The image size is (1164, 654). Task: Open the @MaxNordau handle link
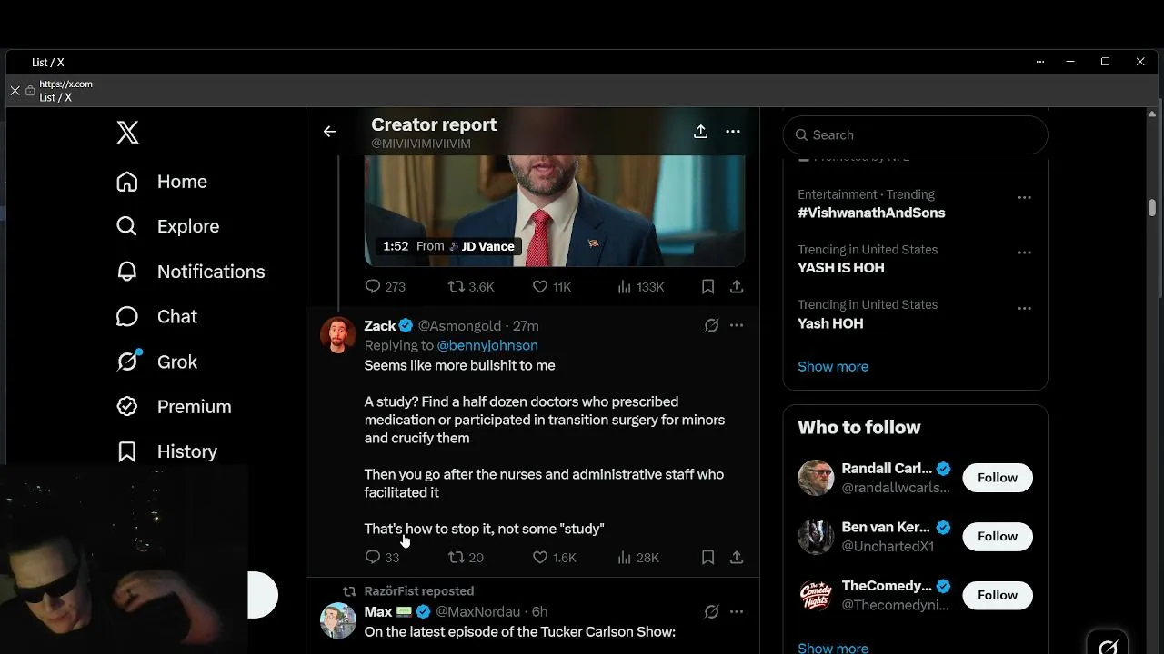[478, 612]
